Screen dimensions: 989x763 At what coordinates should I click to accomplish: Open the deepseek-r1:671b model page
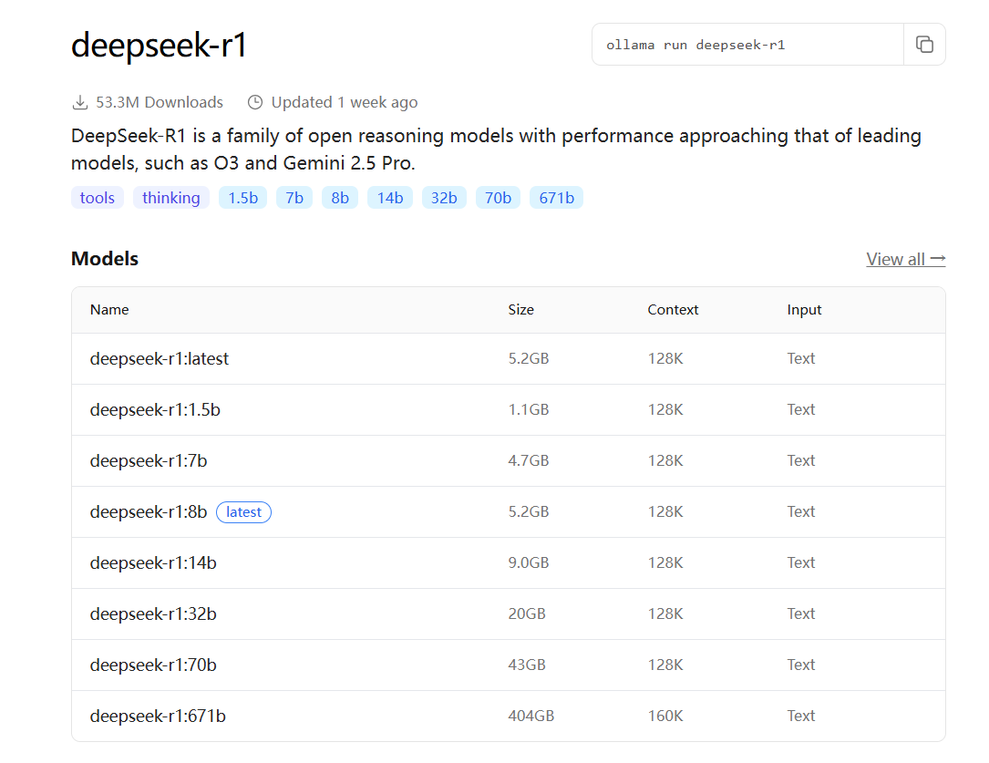coord(155,716)
